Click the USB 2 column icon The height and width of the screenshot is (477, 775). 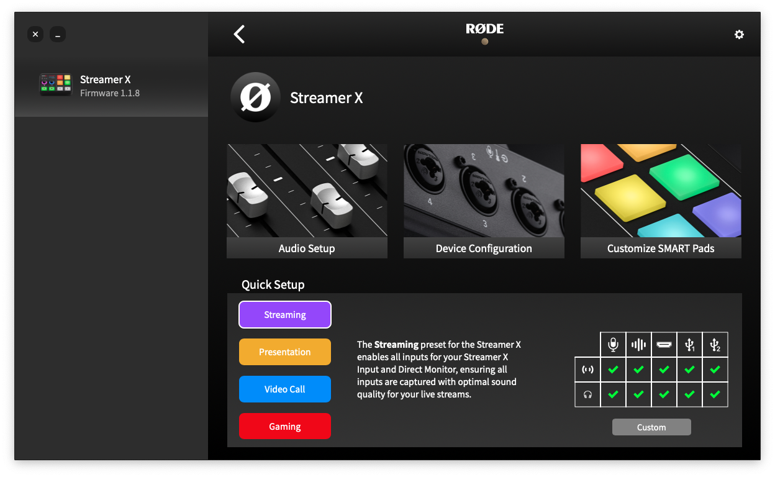(x=715, y=345)
